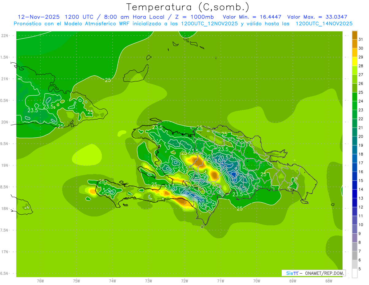The width and height of the screenshot is (369, 285).
Task: Click the 76W longitude axis label
Action: tap(40, 281)
